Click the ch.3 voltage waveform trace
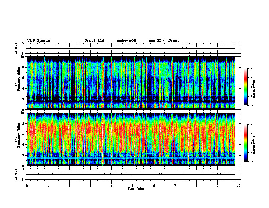The height and width of the screenshot is (208, 269). click(x=131, y=174)
